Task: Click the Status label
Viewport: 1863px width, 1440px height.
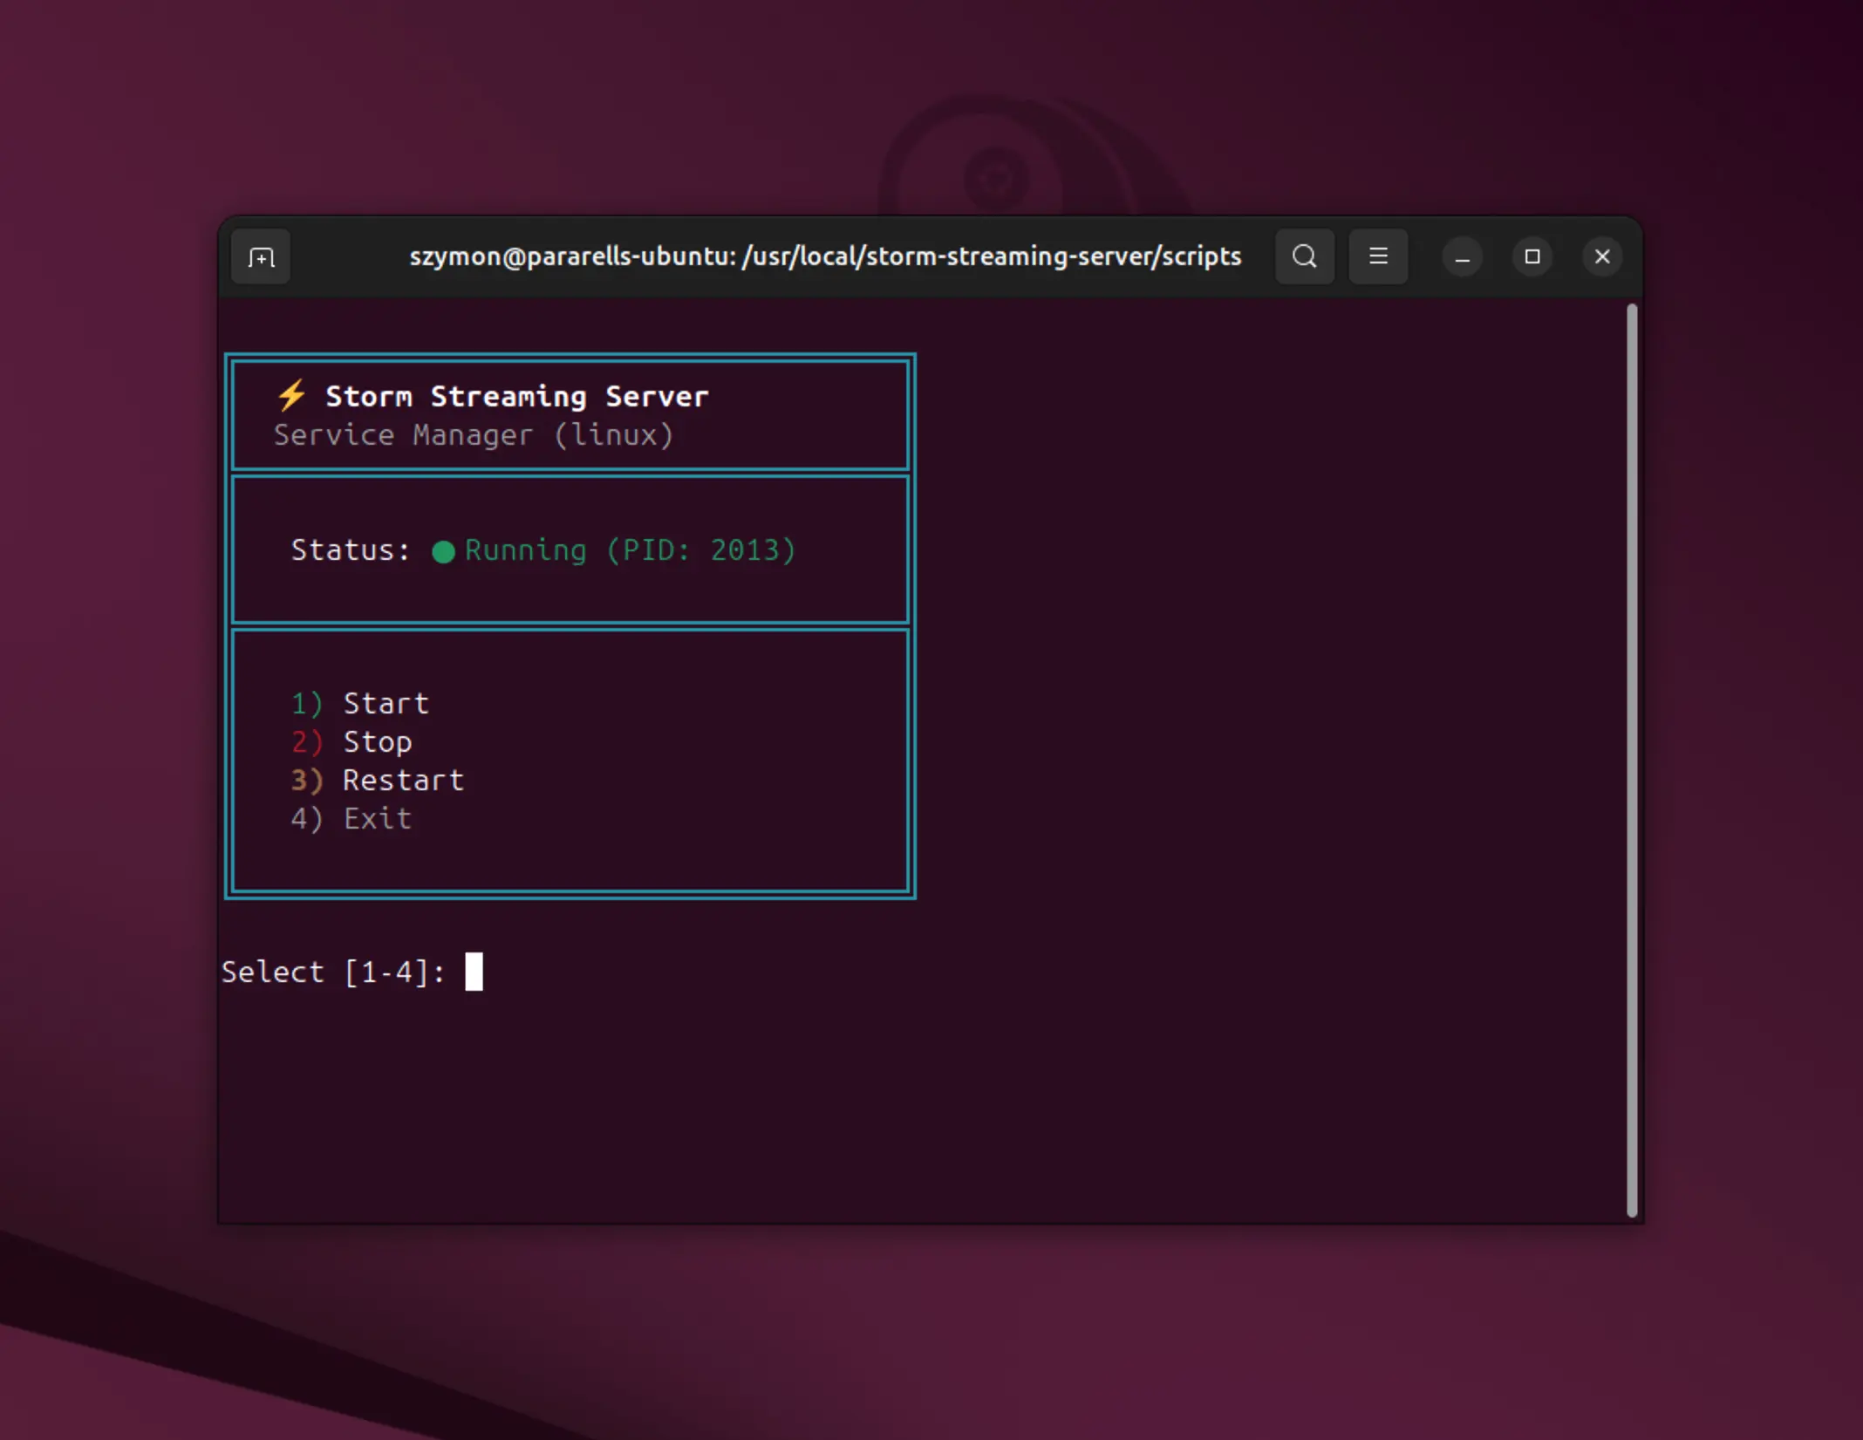Action: [x=350, y=550]
